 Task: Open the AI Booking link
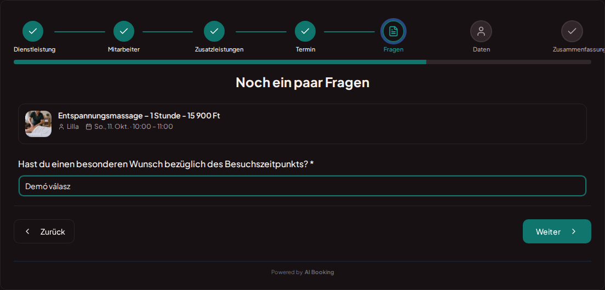coord(319,272)
